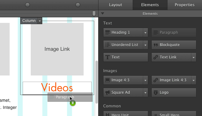Screen dimensions: 202x116
Task: Add a Small Hero element
Action: pyautogui.click(x=174, y=114)
